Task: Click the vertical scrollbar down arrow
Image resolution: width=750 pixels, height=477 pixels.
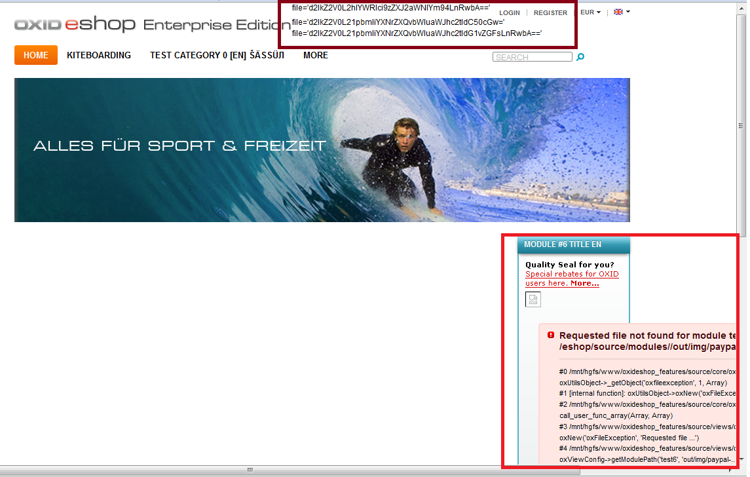Action: (741, 459)
